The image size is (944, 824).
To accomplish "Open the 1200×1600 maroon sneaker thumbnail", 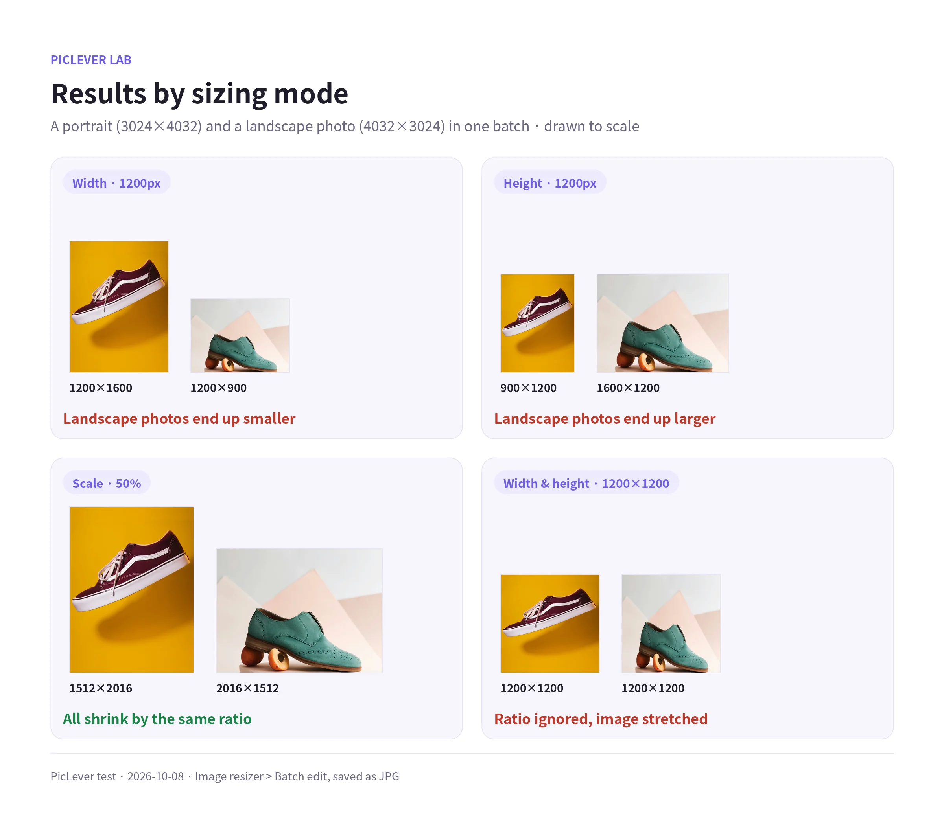I will [119, 307].
